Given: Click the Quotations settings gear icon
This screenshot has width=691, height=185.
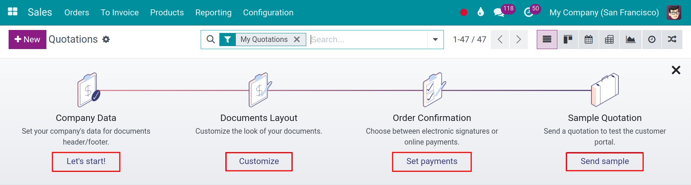Looking at the screenshot, I should coord(106,39).
